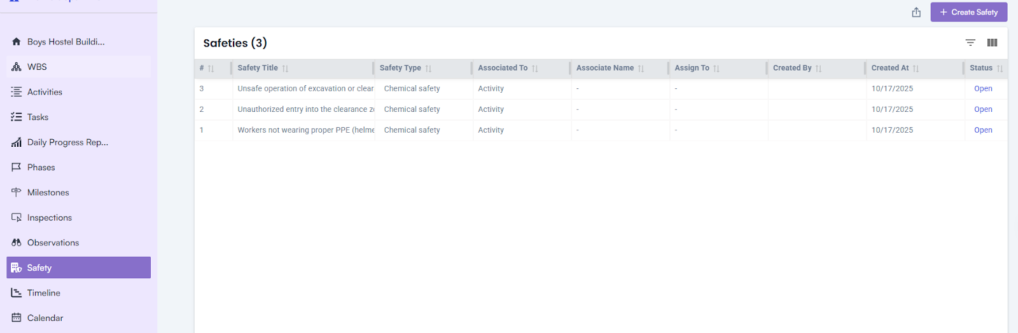Open the Boys Hostel Building project home
This screenshot has height=333, width=1018.
(x=66, y=42)
